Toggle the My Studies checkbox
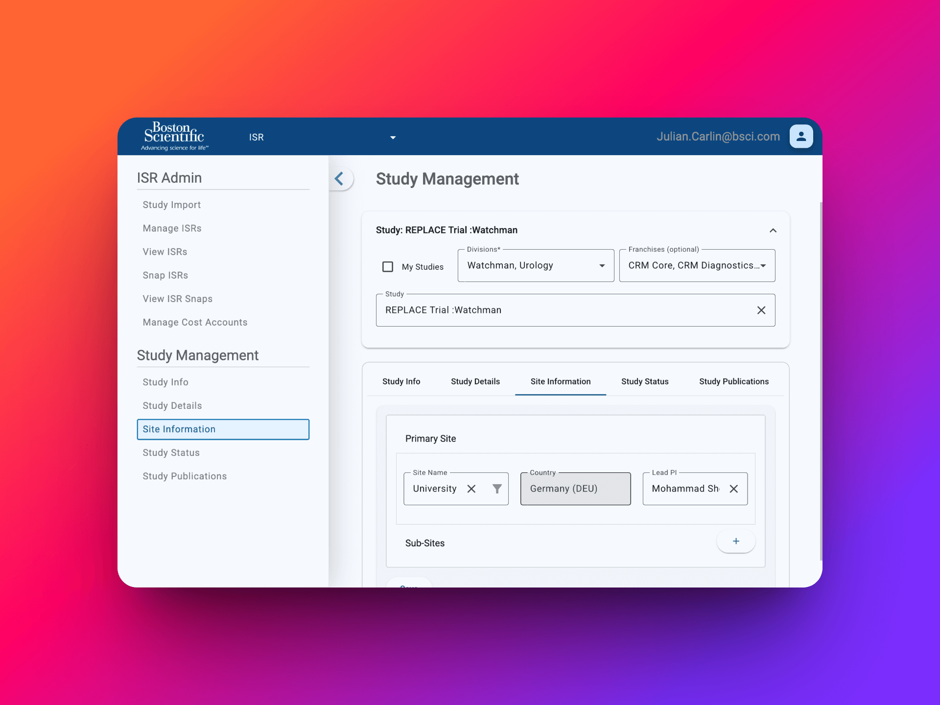Image resolution: width=940 pixels, height=705 pixels. [388, 267]
